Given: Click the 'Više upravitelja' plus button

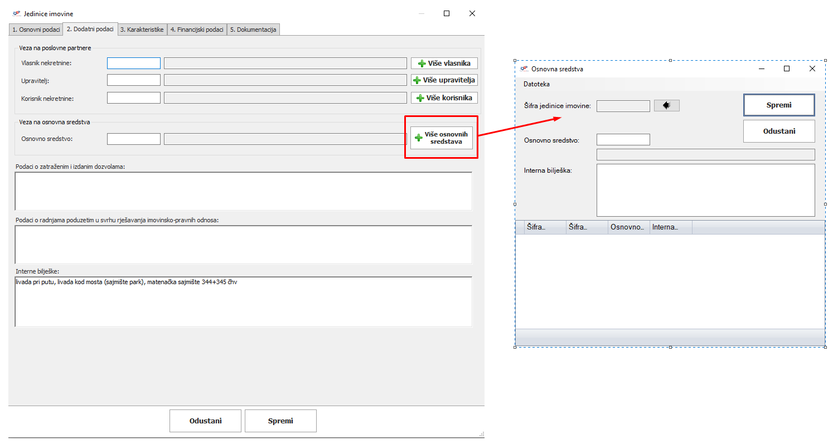Looking at the screenshot, I should 444,80.
